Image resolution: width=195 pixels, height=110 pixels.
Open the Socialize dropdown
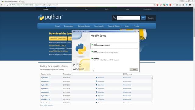click(151, 18)
